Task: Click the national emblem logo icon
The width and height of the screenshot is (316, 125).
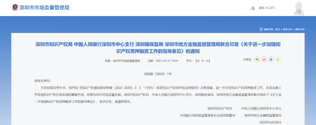Action: coord(15,8)
